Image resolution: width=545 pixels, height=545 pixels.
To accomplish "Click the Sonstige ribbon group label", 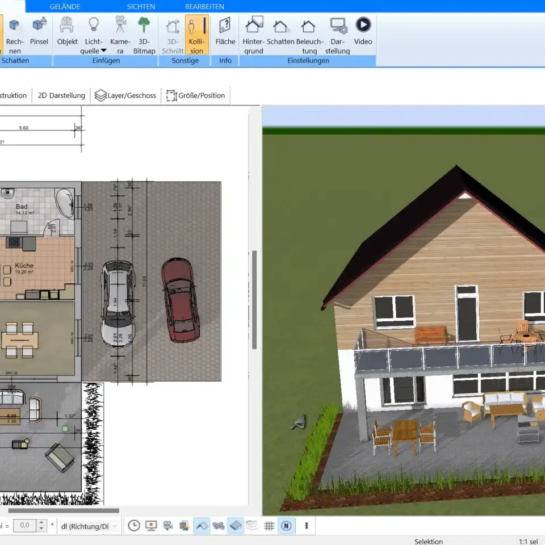I will [x=185, y=61].
